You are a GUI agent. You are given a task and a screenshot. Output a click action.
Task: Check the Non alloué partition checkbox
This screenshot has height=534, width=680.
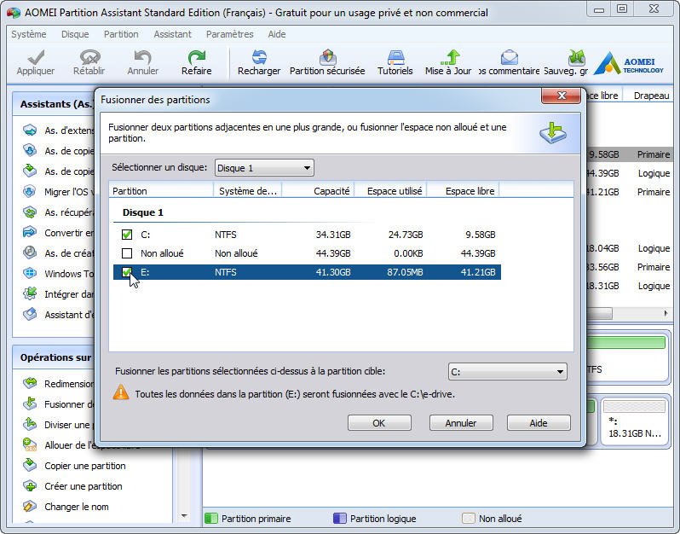coord(127,253)
